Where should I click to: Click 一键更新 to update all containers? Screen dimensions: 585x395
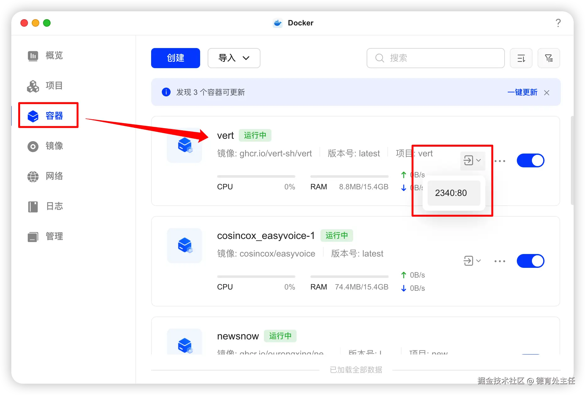[522, 92]
